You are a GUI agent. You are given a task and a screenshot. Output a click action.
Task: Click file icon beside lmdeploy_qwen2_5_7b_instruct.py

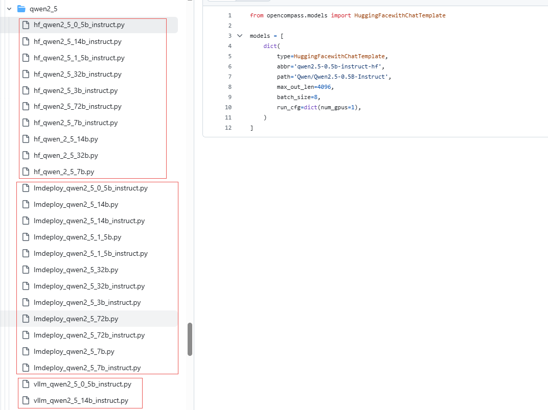26,368
